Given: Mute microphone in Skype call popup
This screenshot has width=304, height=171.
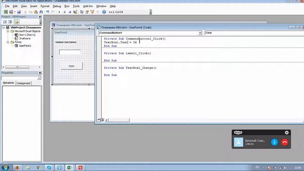Looking at the screenshot, I should tap(275, 142).
